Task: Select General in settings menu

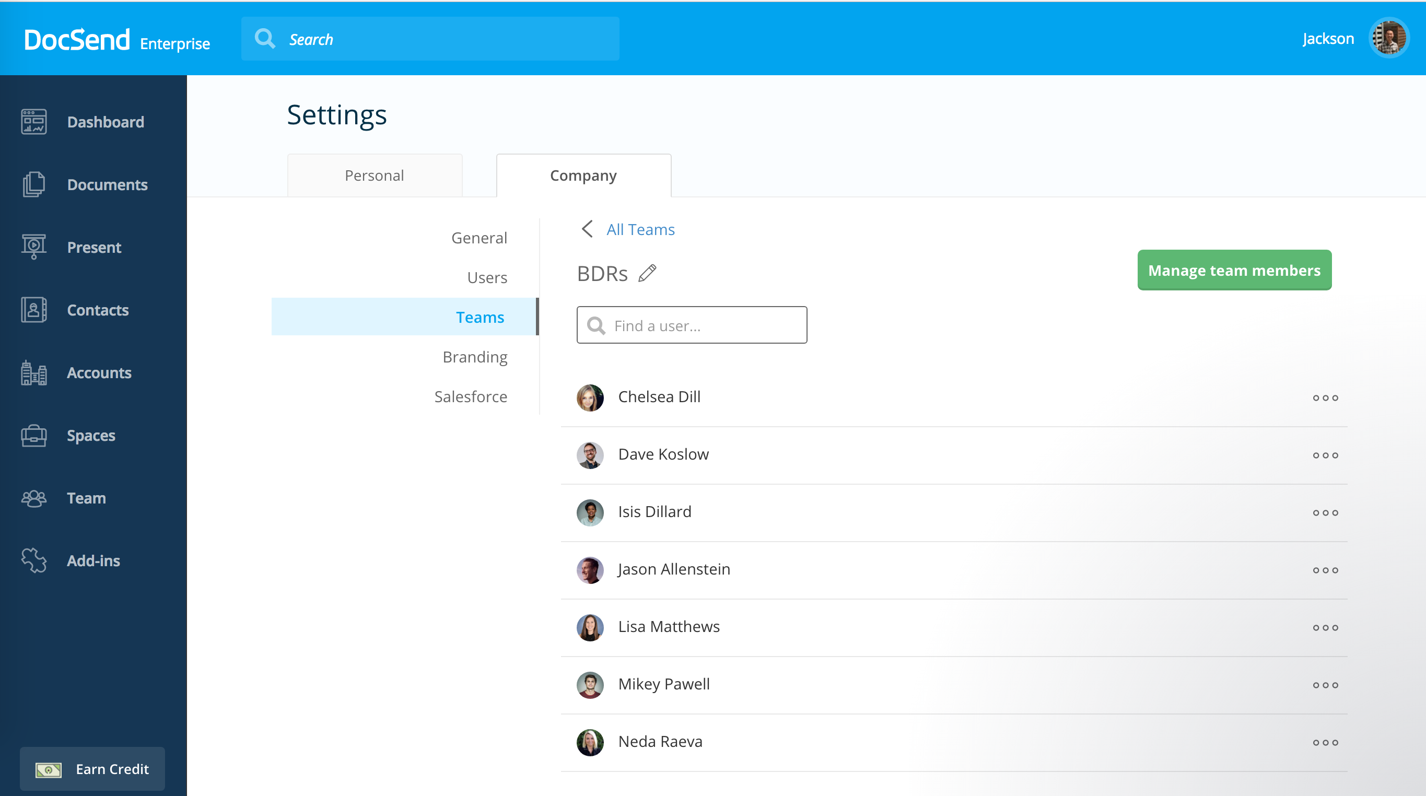Action: pos(479,238)
